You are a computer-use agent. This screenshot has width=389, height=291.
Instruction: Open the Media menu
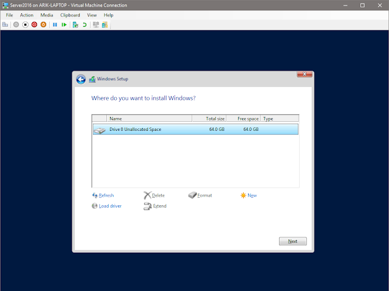pyautogui.click(x=47, y=15)
